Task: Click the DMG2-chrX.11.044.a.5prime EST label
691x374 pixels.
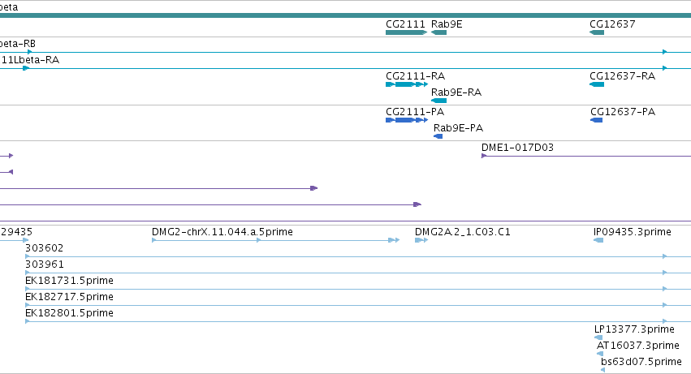Action: pos(222,232)
